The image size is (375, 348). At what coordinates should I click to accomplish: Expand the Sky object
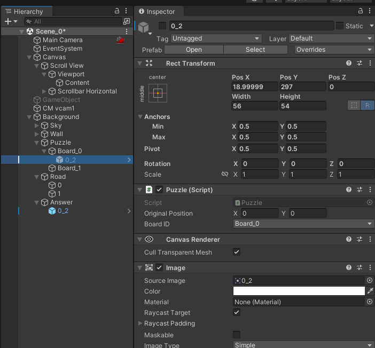click(x=36, y=125)
